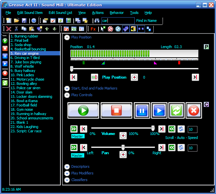Viewport: 216px width, 194px height.
Task: Open help via the question mark icon
Action: 34,21
